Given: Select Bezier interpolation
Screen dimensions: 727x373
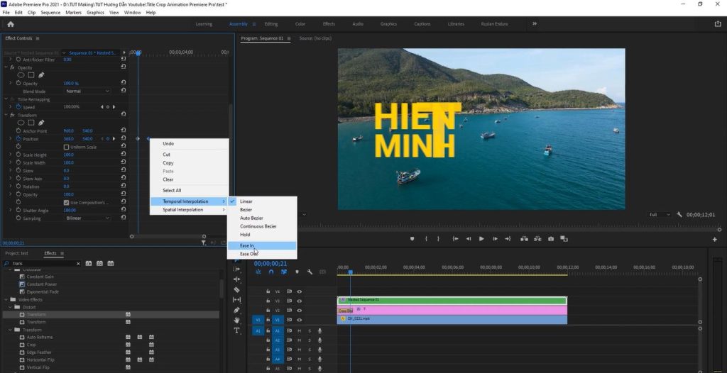Looking at the screenshot, I should click(262, 210).
